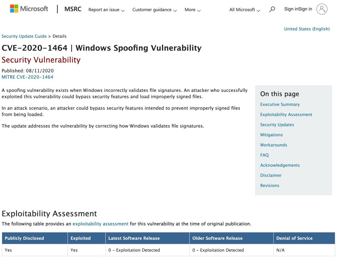Image resolution: width=337 pixels, height=260 pixels.
Task: Select the Yes cell under Publicly Disclosed
Action: coord(35,250)
